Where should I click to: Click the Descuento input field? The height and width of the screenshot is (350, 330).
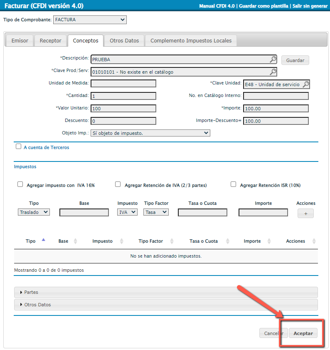click(123, 121)
